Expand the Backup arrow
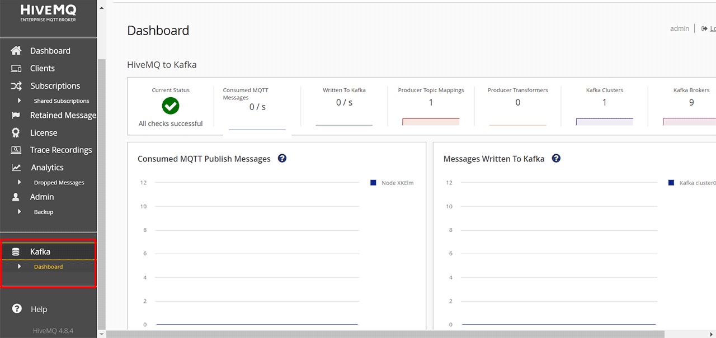Image resolution: width=716 pixels, height=338 pixels. tap(20, 212)
